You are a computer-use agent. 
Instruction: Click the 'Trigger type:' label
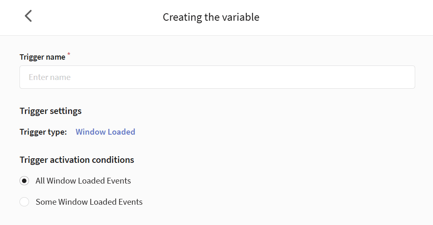44,132
